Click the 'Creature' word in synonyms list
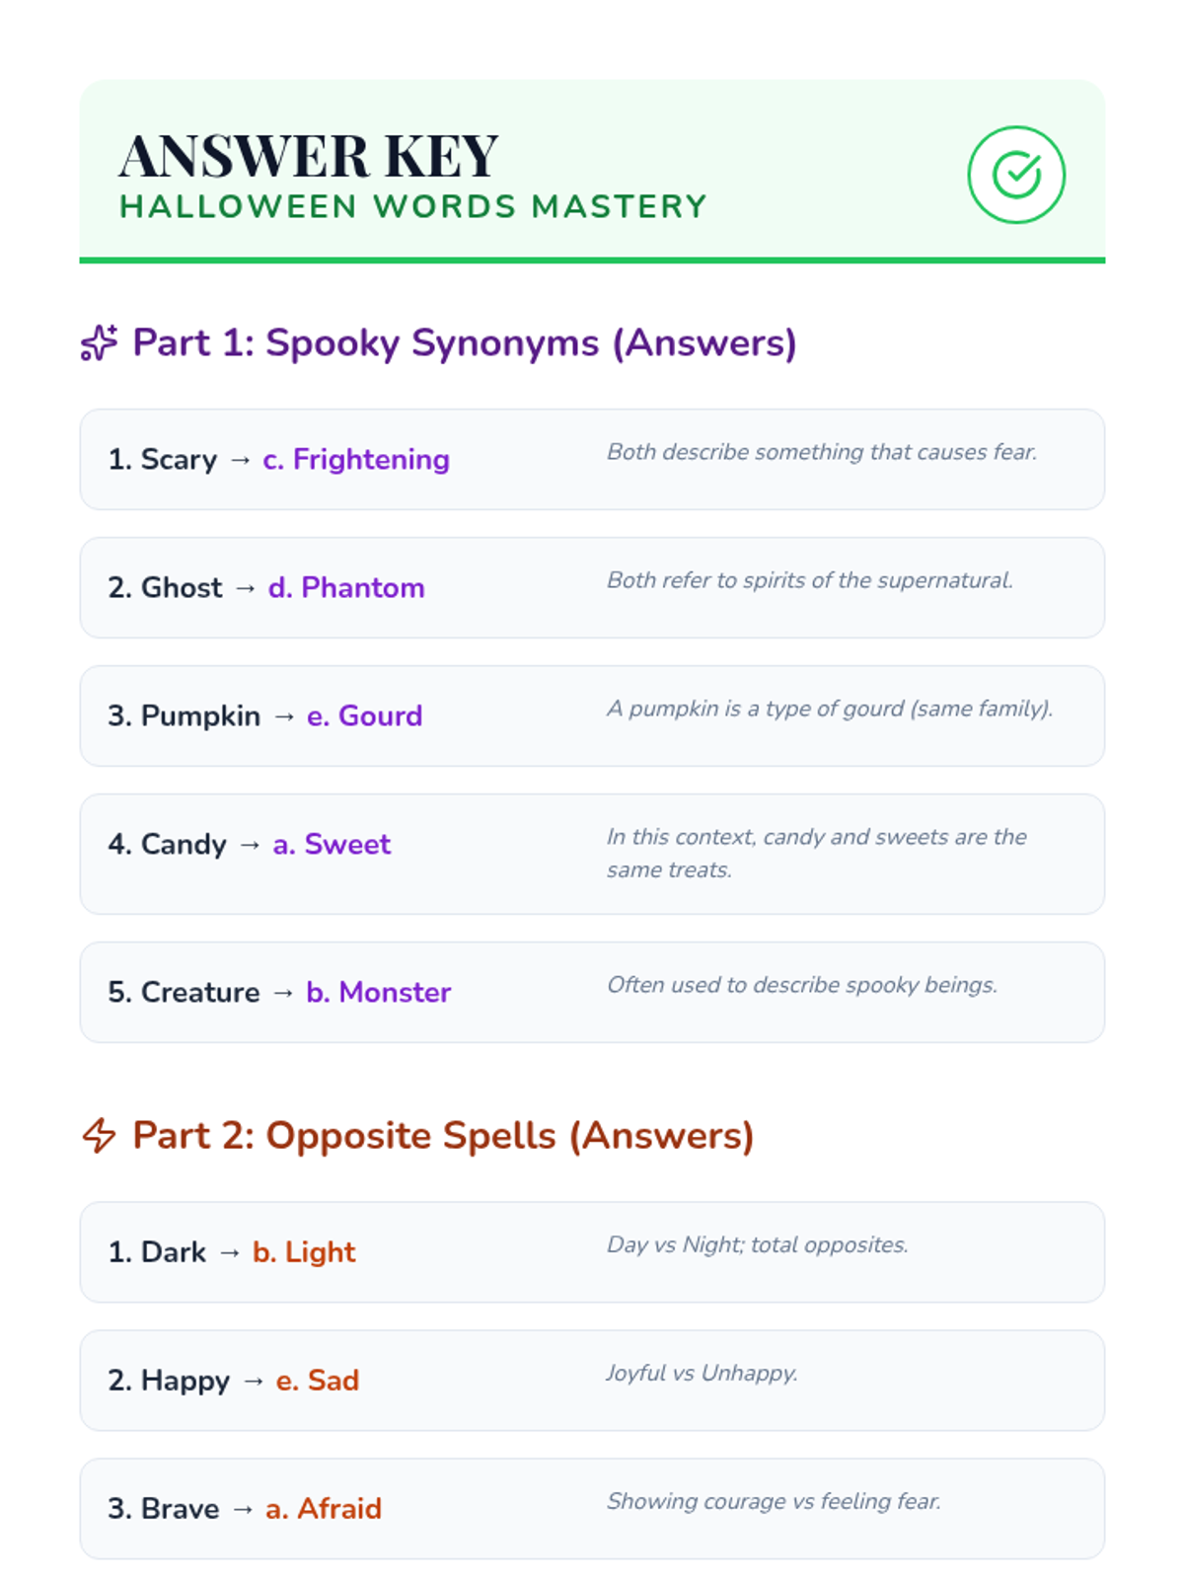Screen dimensions: 1184x1579 pyautogui.click(x=200, y=993)
